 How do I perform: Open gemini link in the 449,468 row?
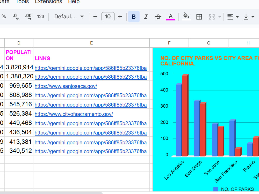(x=90, y=123)
